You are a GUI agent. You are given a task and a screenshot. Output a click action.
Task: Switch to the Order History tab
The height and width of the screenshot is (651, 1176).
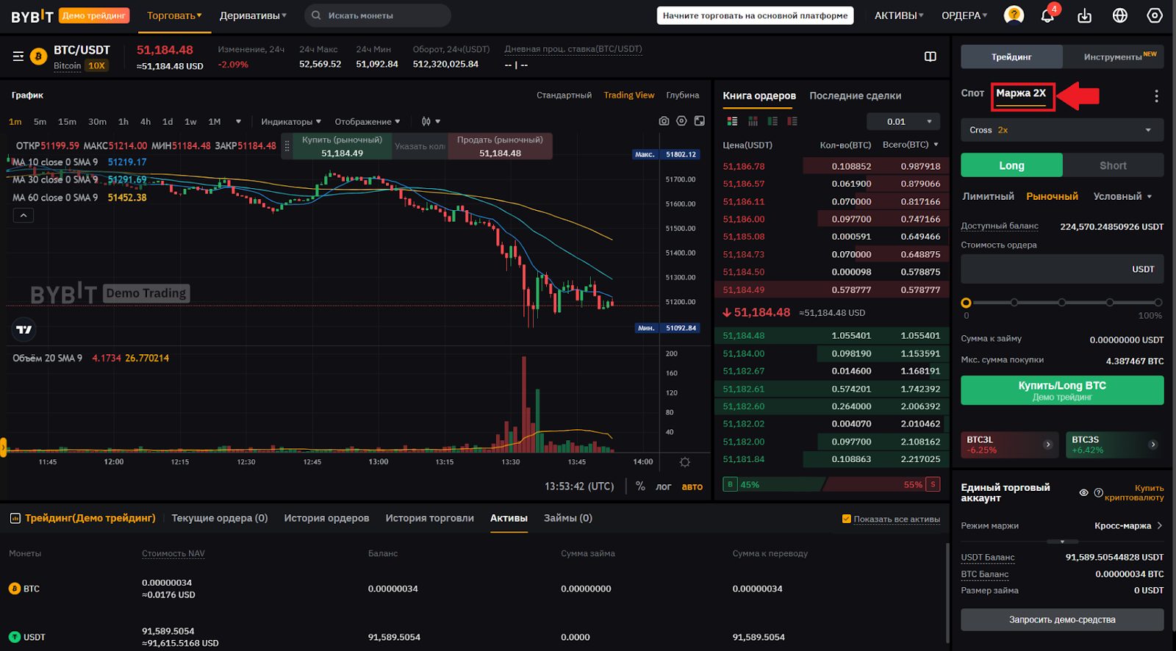(x=326, y=518)
